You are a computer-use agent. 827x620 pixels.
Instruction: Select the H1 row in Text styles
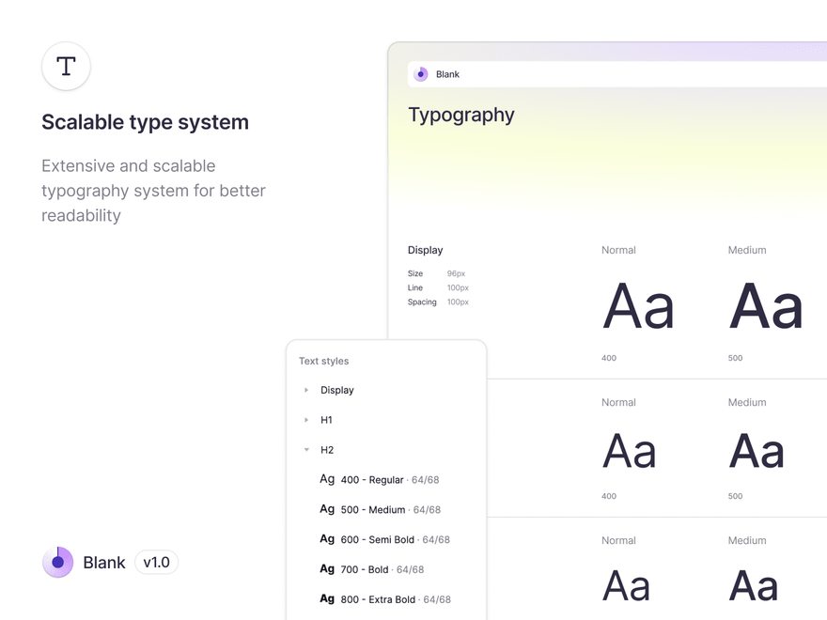[386, 420]
